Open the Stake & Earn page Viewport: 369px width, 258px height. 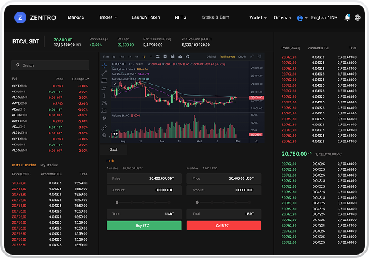click(216, 17)
